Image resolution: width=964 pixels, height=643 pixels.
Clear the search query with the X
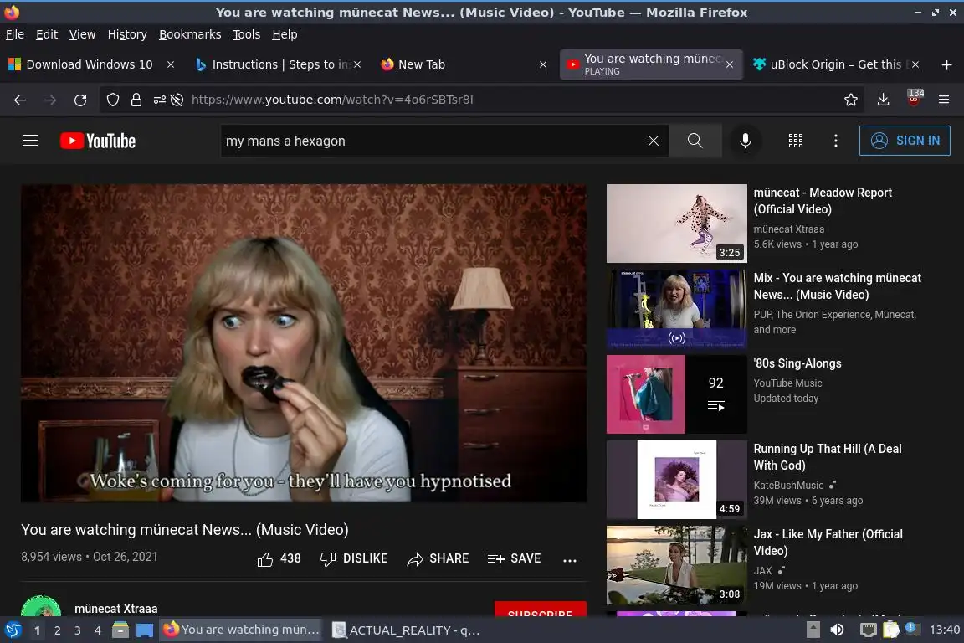pyautogui.click(x=653, y=141)
